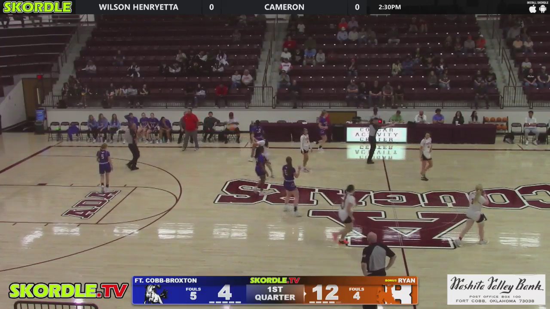
Task: Click the large Skordle.TV watermark logo
Action: (x=68, y=291)
